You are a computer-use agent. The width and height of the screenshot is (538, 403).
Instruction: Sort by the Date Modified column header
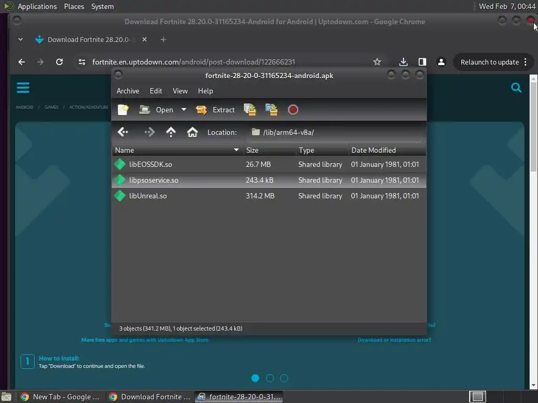point(387,150)
